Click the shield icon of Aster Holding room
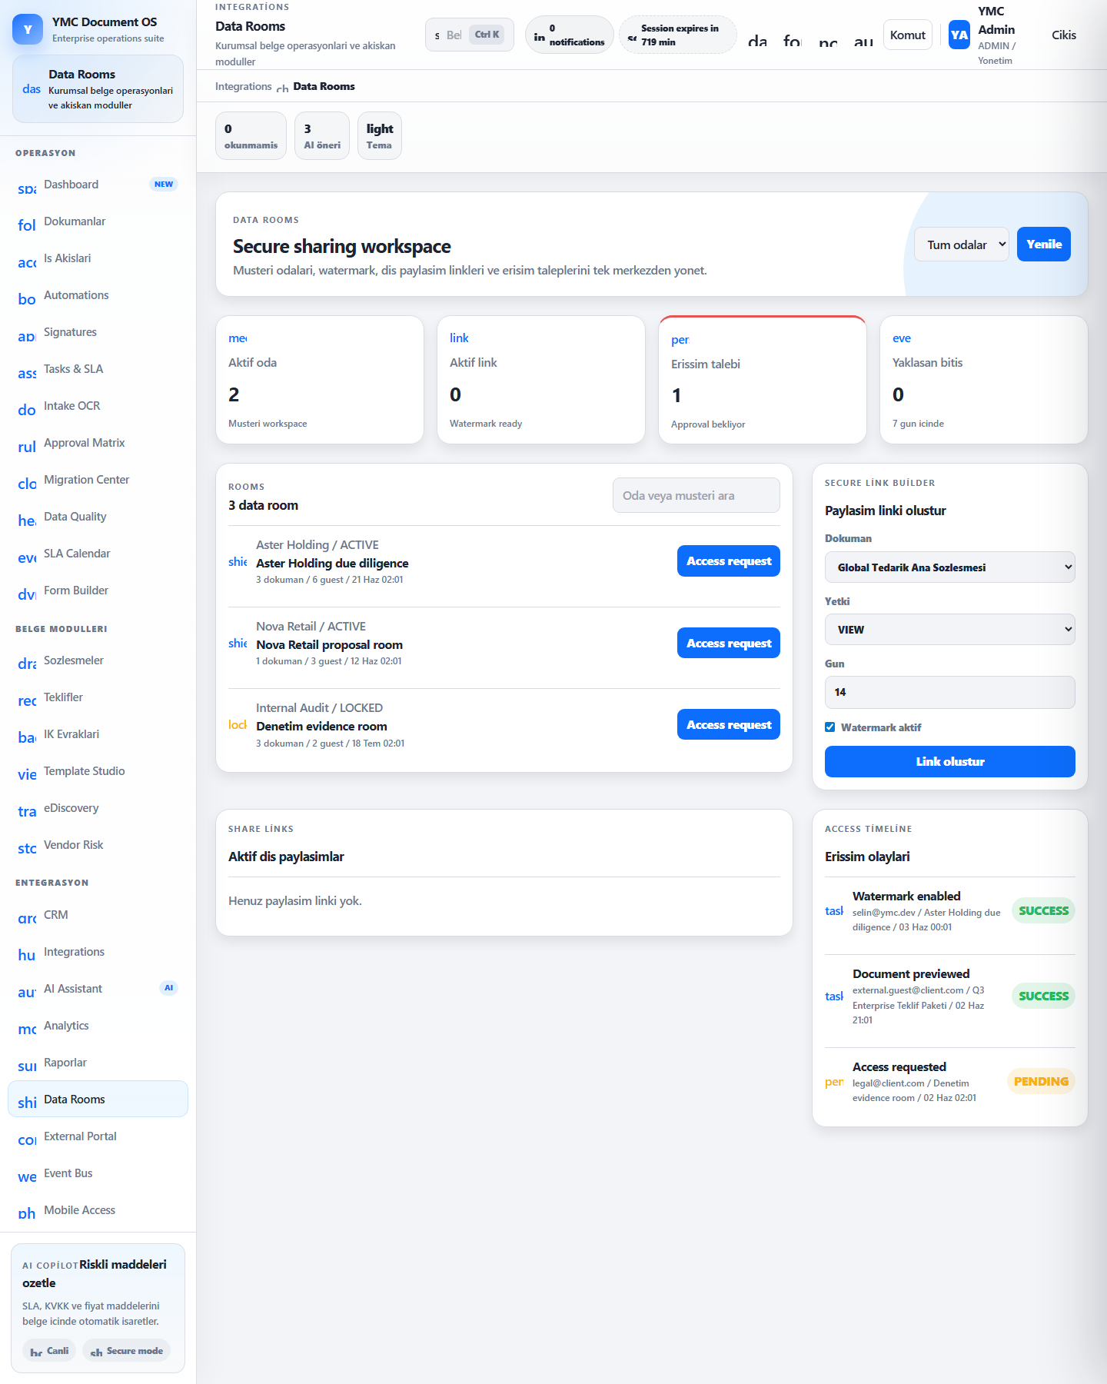Viewport: 1107px width, 1384px height. (238, 562)
